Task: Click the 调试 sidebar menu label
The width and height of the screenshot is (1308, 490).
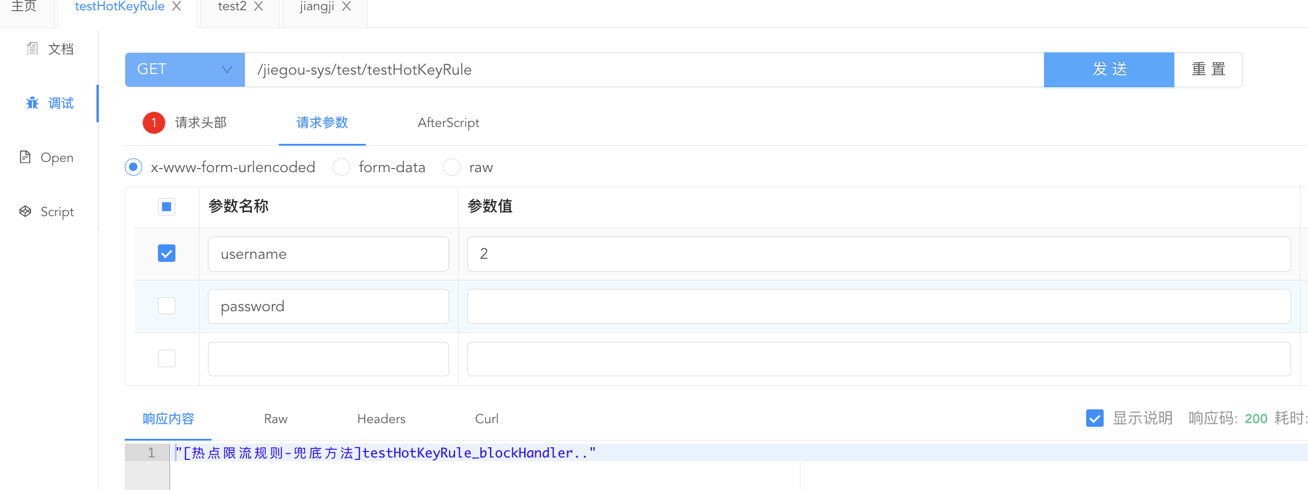Action: [x=61, y=104]
